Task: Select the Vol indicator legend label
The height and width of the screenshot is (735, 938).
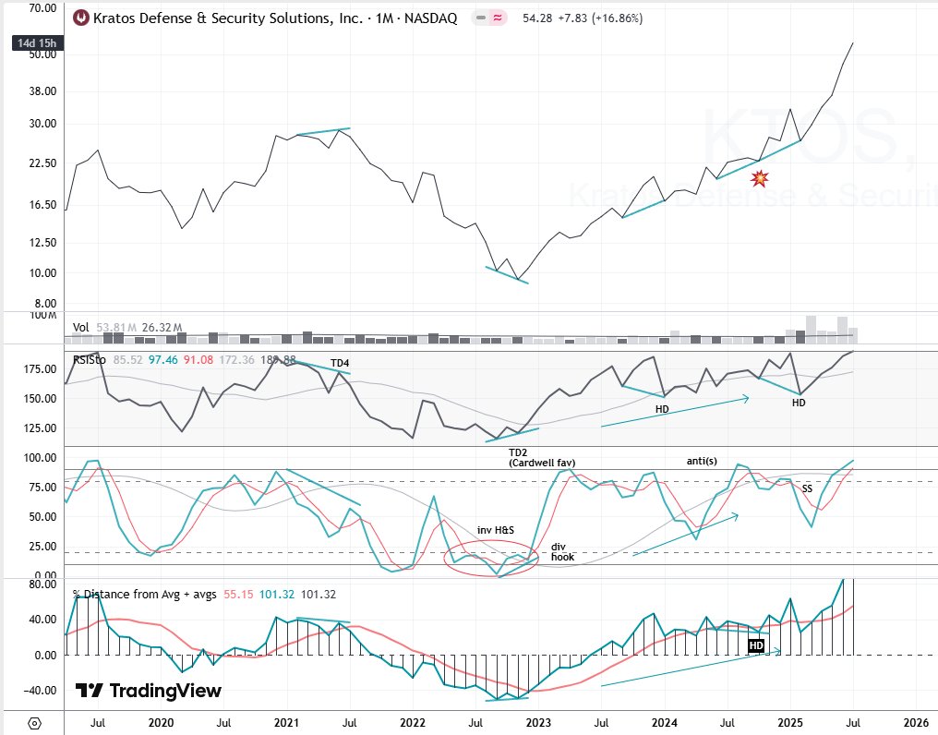Action: [80, 328]
